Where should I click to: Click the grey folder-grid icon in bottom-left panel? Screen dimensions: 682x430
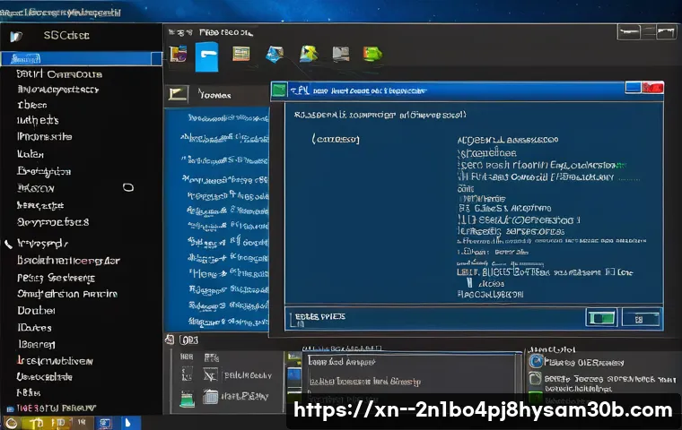(211, 397)
